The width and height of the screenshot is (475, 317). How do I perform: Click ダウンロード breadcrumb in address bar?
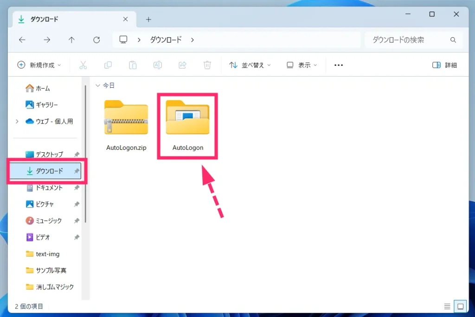[x=166, y=40]
